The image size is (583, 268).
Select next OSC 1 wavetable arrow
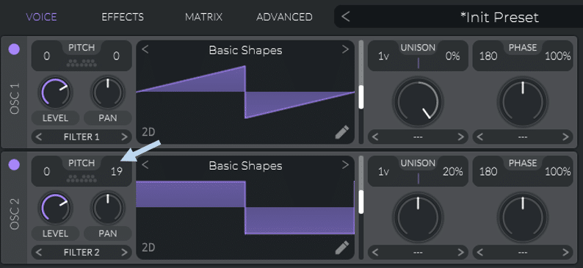pos(345,49)
